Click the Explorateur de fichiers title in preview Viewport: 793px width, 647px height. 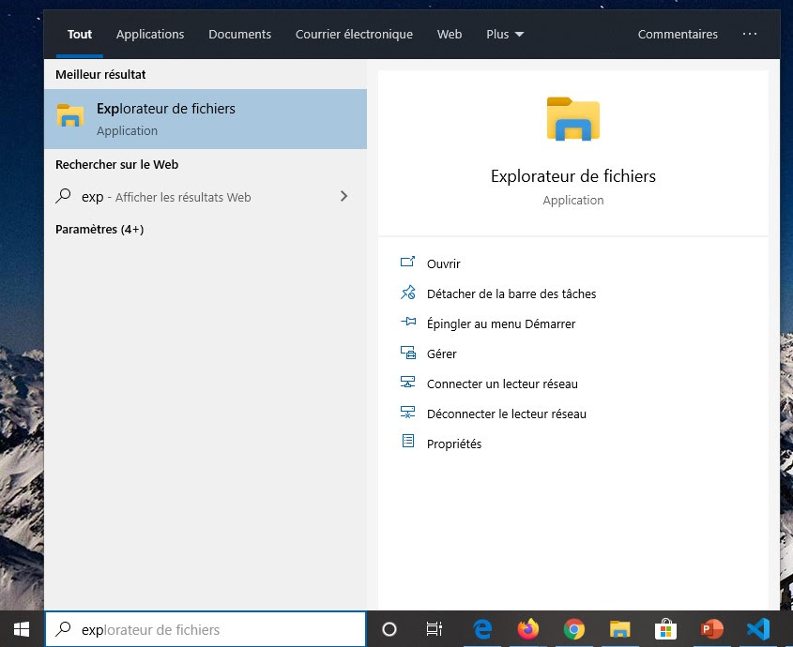pos(573,176)
